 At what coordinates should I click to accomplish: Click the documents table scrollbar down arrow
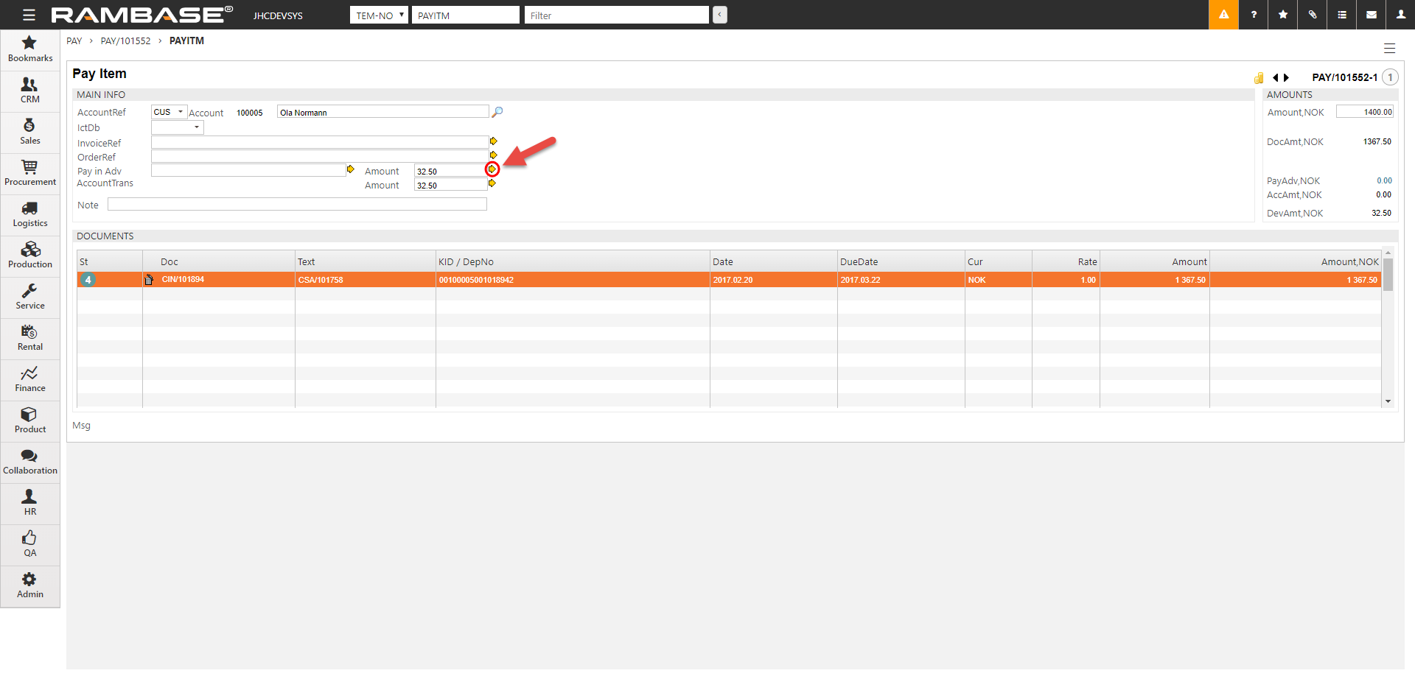point(1388,401)
